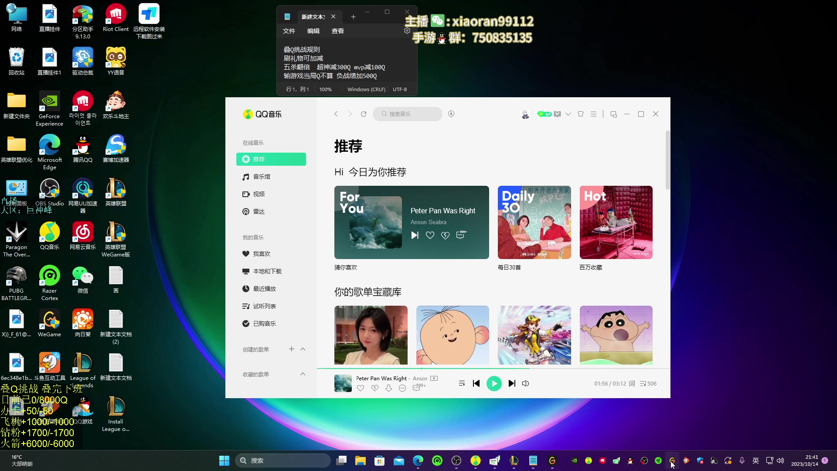Open the 999+ comments for the current song
This screenshot has height=471, width=837.
click(418, 387)
